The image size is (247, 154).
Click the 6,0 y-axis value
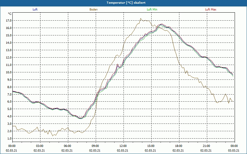[10, 102]
